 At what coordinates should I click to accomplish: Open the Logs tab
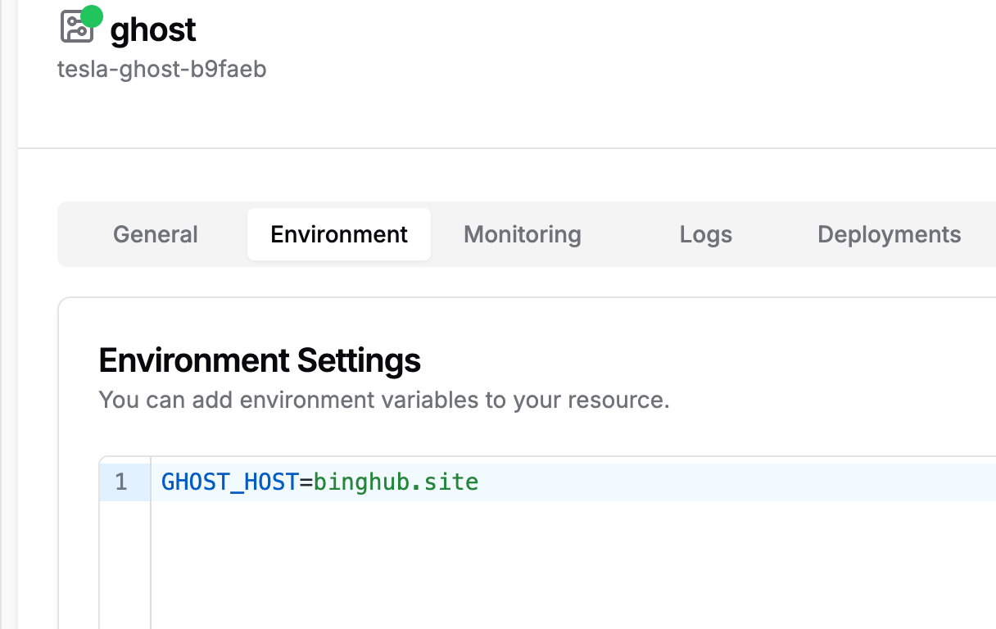(706, 234)
